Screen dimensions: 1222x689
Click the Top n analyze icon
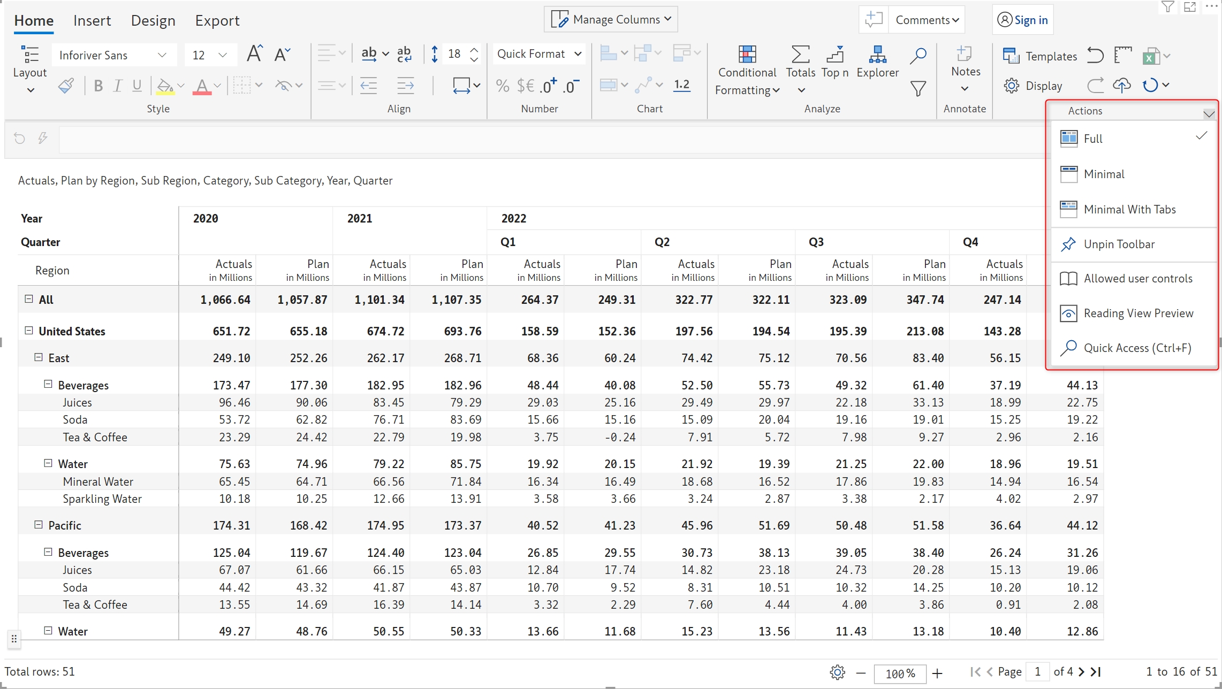pyautogui.click(x=834, y=55)
